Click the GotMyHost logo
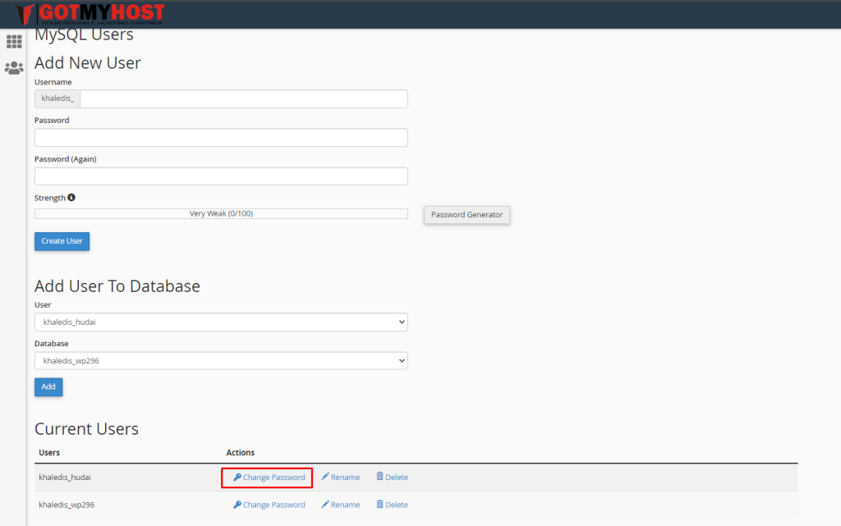This screenshot has height=526, width=841. pos(90,14)
